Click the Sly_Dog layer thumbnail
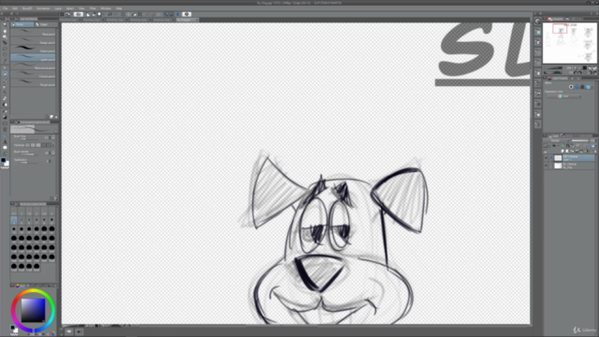 tap(558, 166)
